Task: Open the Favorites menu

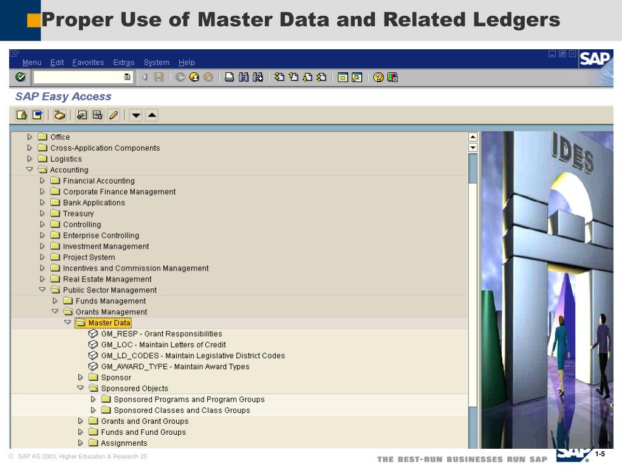Action: pyautogui.click(x=88, y=63)
